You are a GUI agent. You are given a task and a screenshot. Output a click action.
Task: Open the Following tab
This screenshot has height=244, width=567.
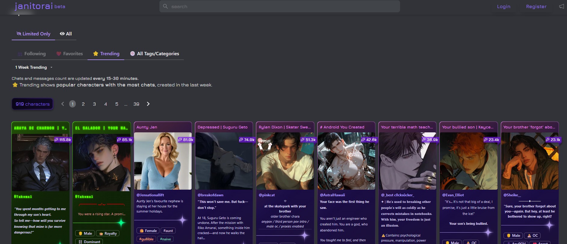pyautogui.click(x=32, y=54)
